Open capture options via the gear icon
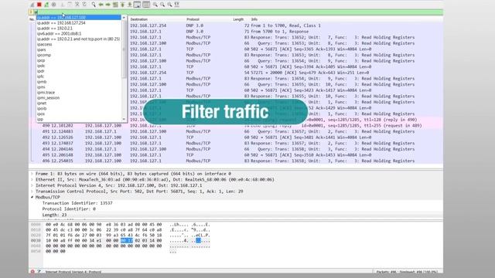495x278 pixels. (x=53, y=5)
